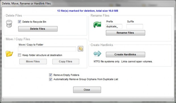The image size is (176, 103).
Task: Toggle Remove Empty Folders checkbox
Action: [51, 75]
